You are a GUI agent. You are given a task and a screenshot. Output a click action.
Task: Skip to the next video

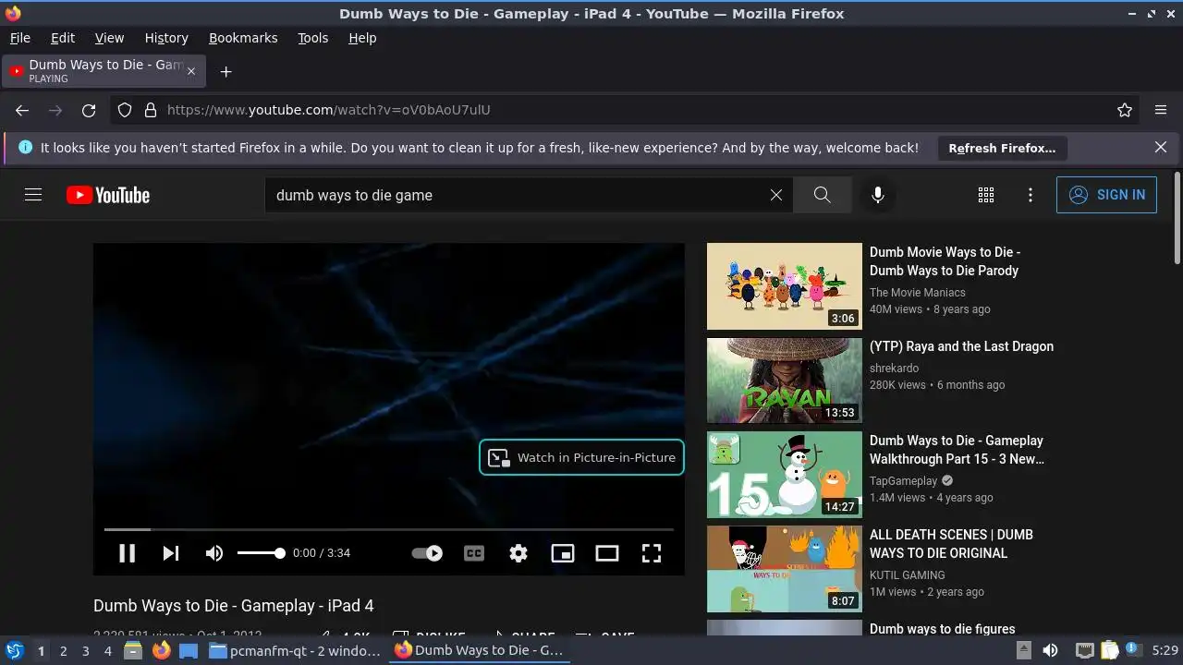171,553
